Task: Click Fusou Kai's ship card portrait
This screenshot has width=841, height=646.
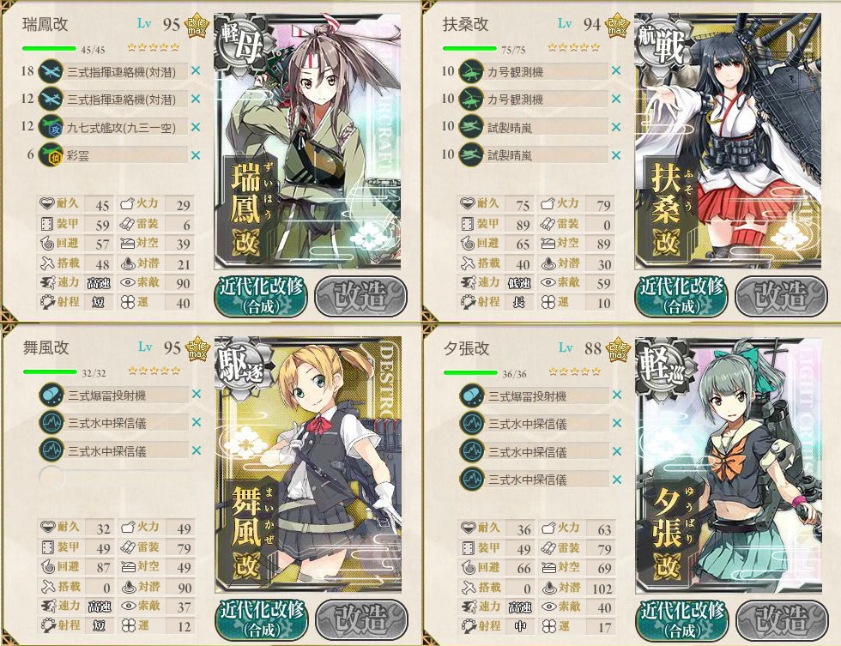Action: (728, 142)
